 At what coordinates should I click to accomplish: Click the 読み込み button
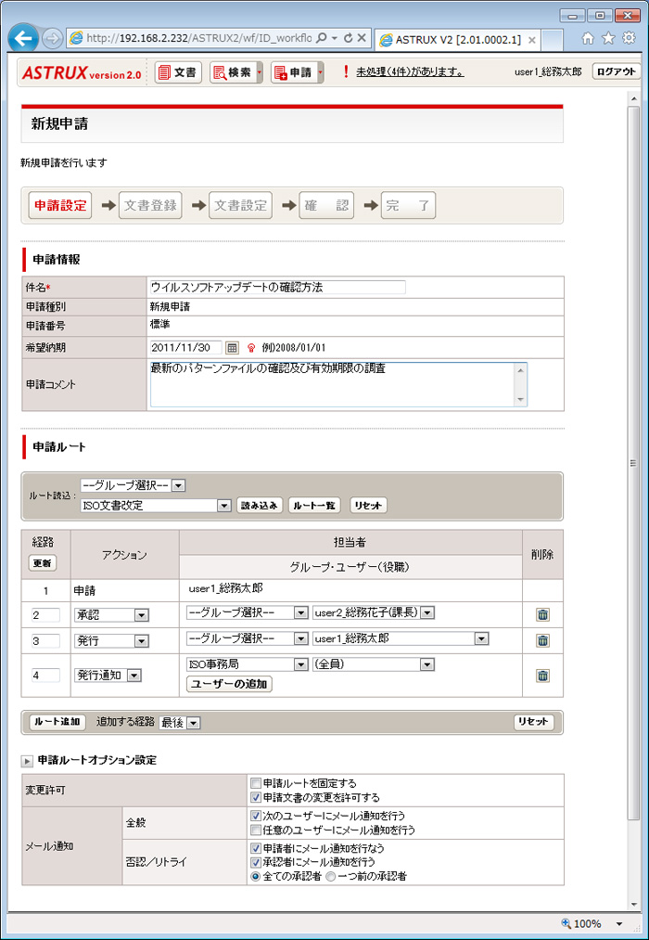(x=260, y=506)
